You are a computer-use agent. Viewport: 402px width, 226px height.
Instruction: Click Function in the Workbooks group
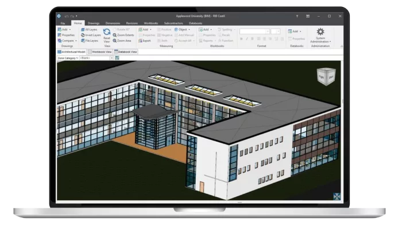tap(226, 41)
